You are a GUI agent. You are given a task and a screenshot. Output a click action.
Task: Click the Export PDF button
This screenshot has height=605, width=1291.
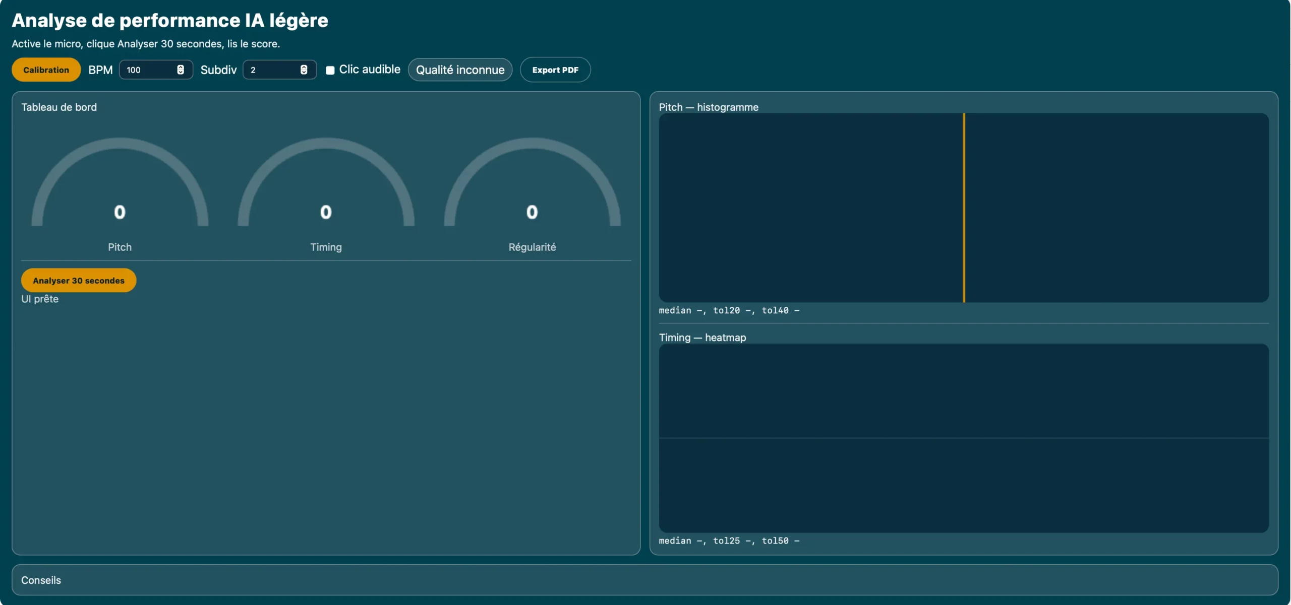(x=555, y=70)
